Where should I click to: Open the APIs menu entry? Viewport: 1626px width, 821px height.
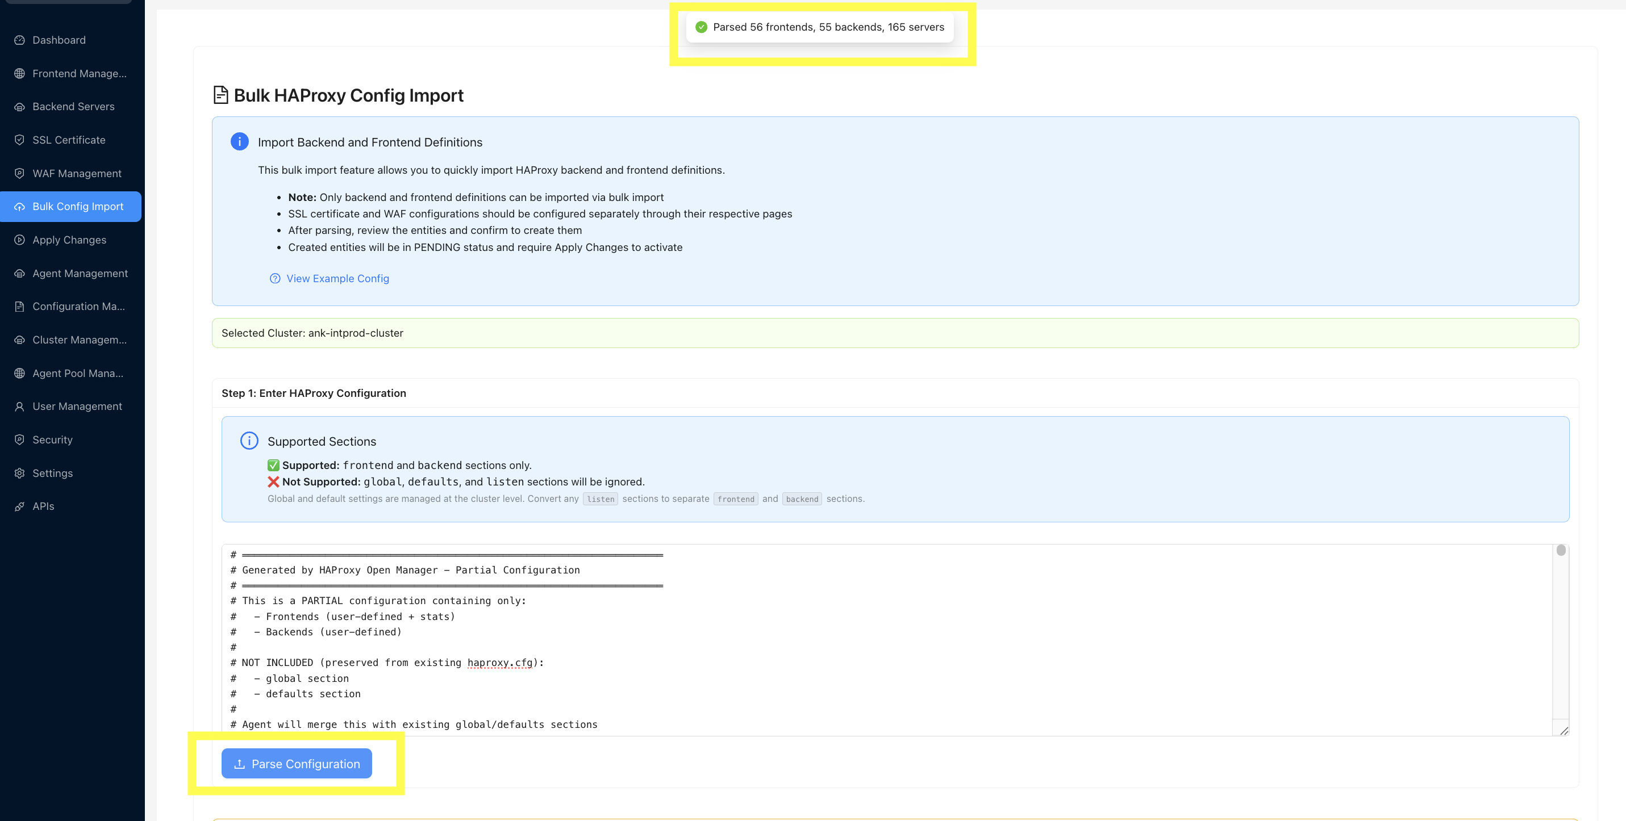tap(70, 506)
